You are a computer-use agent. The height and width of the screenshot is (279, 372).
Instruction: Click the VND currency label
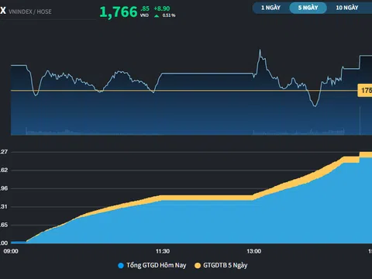click(x=144, y=15)
